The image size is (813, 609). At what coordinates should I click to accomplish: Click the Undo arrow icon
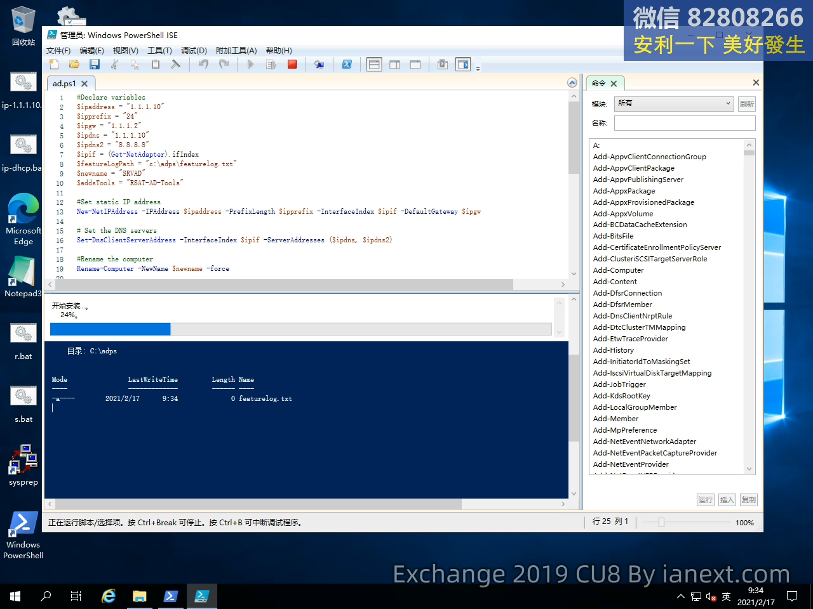(203, 64)
